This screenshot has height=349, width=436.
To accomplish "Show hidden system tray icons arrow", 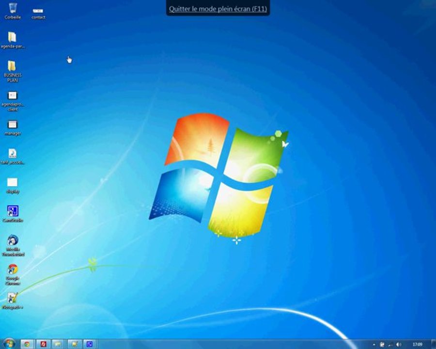I will 374,345.
